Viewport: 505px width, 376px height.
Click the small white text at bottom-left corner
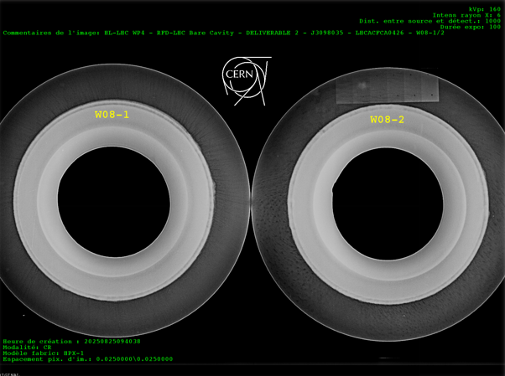(10, 373)
